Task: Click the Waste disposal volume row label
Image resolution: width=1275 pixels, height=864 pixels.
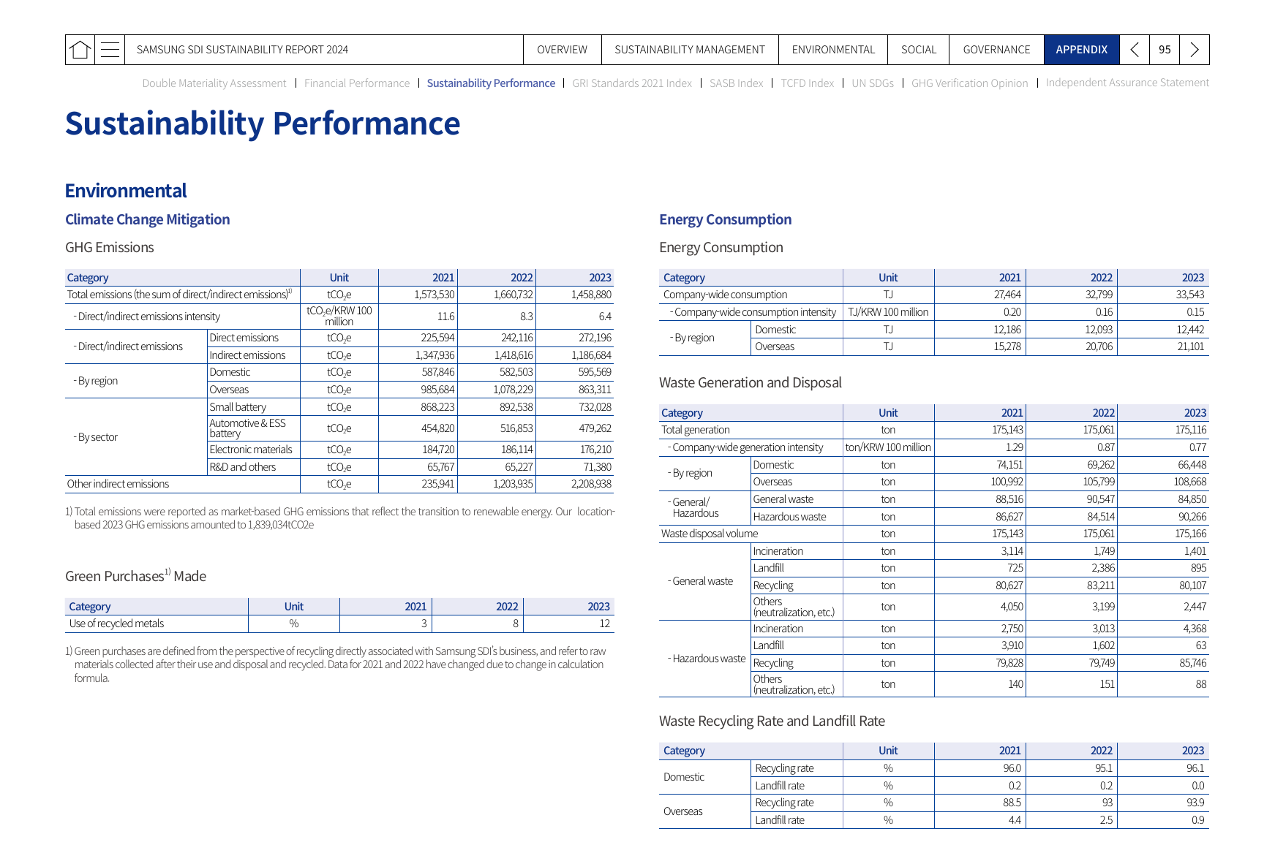Action: click(x=709, y=534)
